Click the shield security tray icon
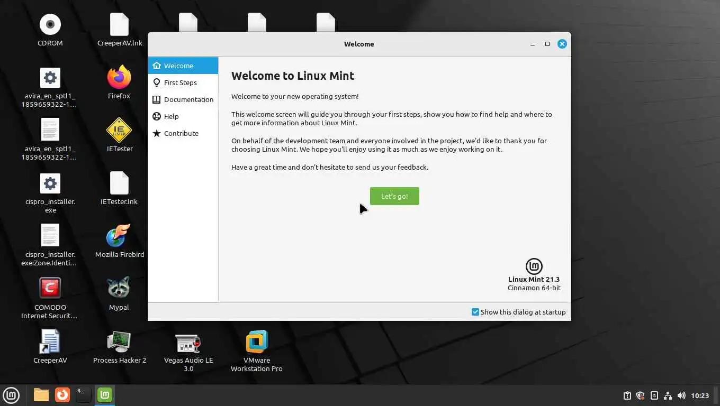This screenshot has height=406, width=720. pyautogui.click(x=640, y=395)
